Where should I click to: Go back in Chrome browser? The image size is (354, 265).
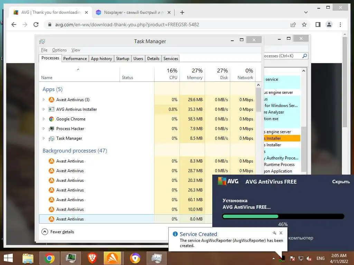(14, 24)
